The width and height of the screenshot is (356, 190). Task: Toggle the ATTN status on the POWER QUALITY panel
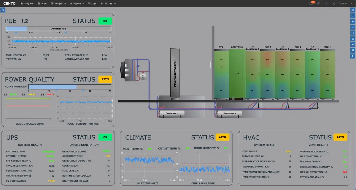coord(105,79)
